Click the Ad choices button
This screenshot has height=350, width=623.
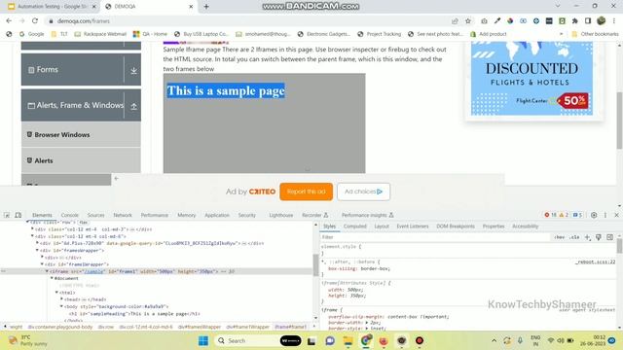[x=363, y=192]
